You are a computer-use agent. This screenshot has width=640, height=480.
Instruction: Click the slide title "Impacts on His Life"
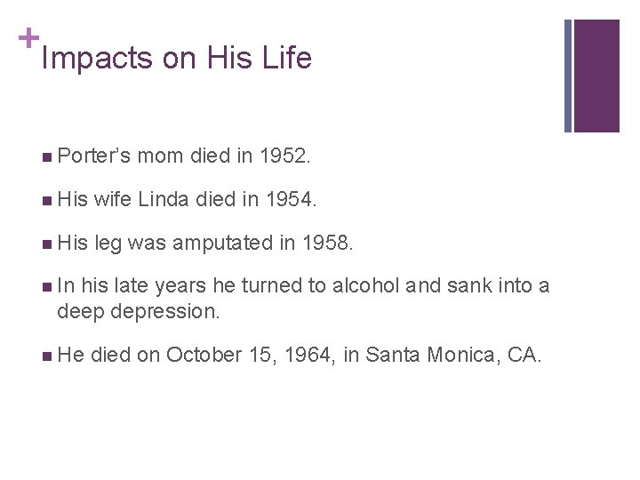pos(176,59)
